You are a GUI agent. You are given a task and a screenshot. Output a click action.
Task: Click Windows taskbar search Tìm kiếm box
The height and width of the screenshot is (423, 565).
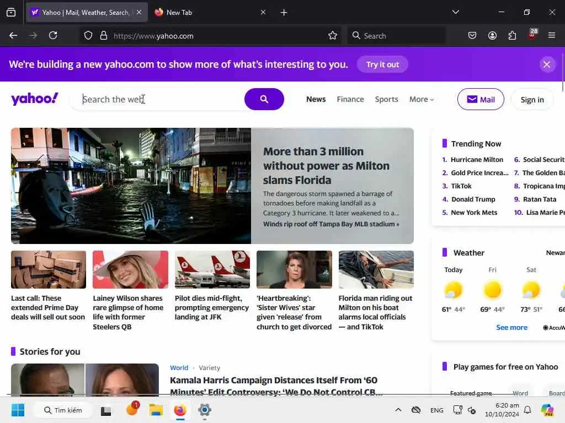(63, 410)
